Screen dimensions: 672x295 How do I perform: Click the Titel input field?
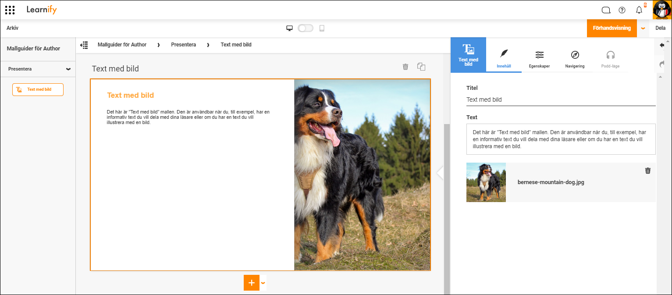[x=561, y=100]
